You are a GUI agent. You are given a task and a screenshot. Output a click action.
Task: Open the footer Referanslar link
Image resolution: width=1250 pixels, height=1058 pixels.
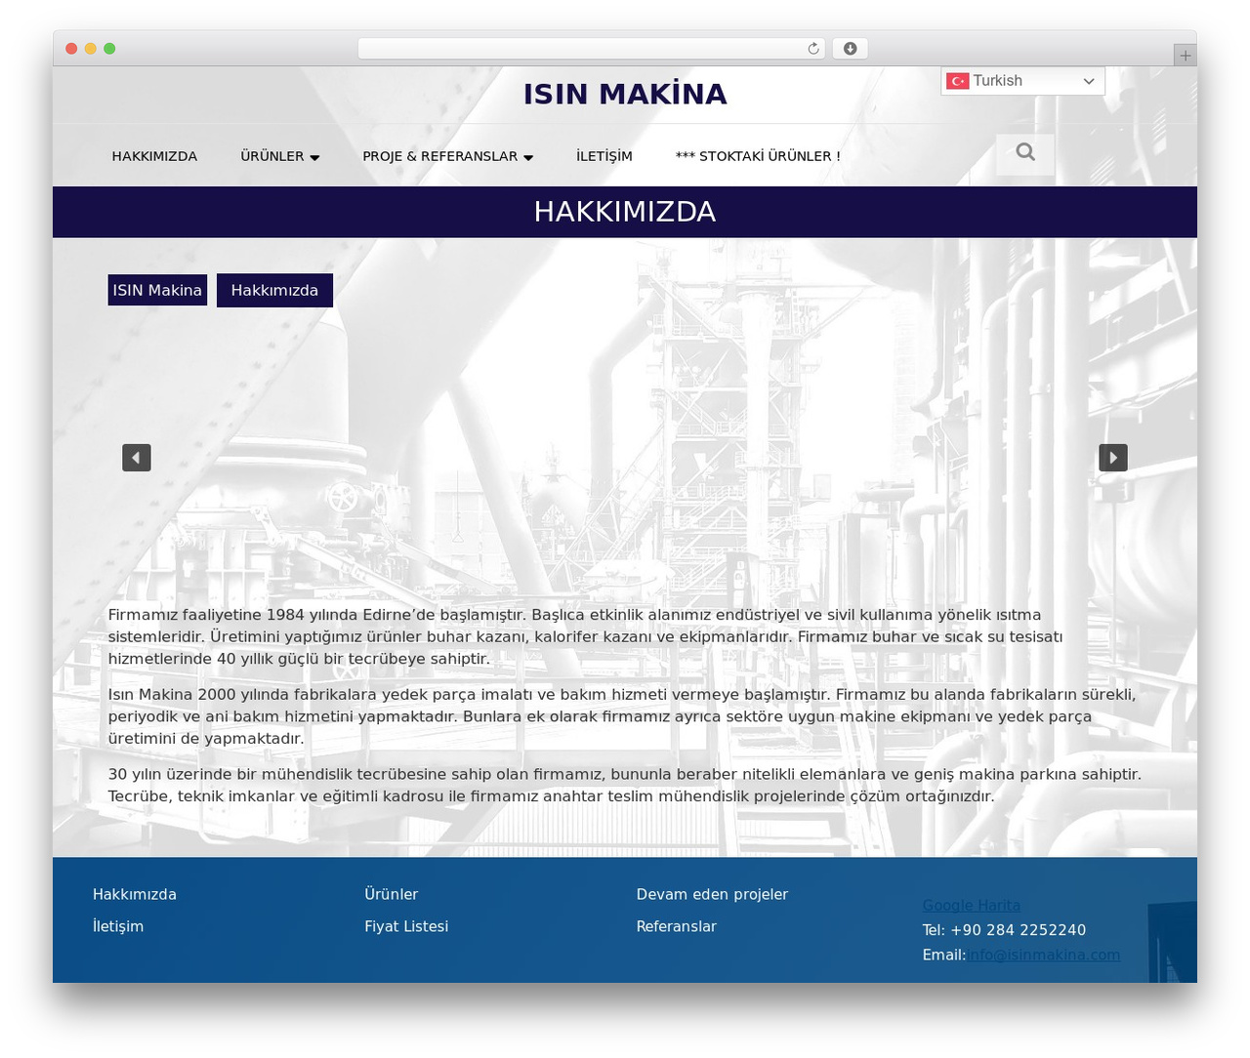point(677,926)
